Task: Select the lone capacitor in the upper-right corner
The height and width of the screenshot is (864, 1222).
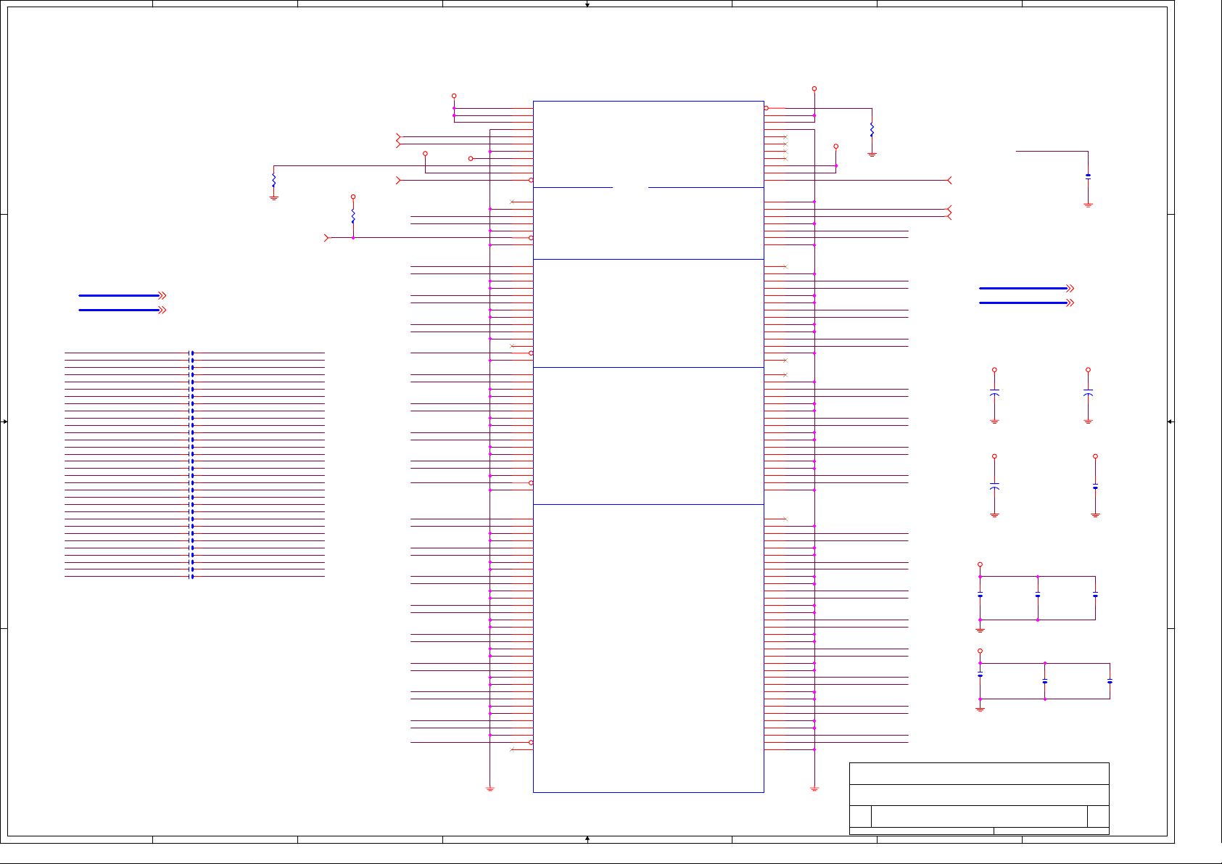Action: [1088, 176]
